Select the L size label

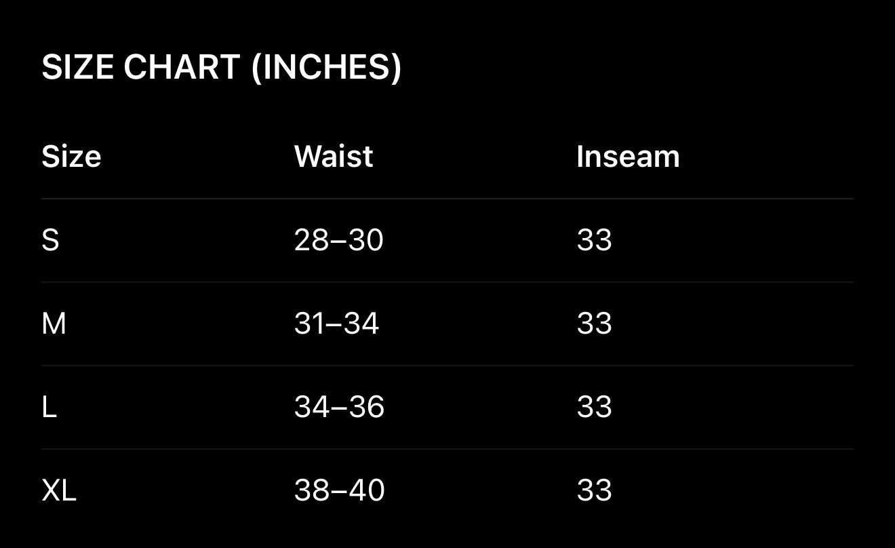(x=49, y=407)
